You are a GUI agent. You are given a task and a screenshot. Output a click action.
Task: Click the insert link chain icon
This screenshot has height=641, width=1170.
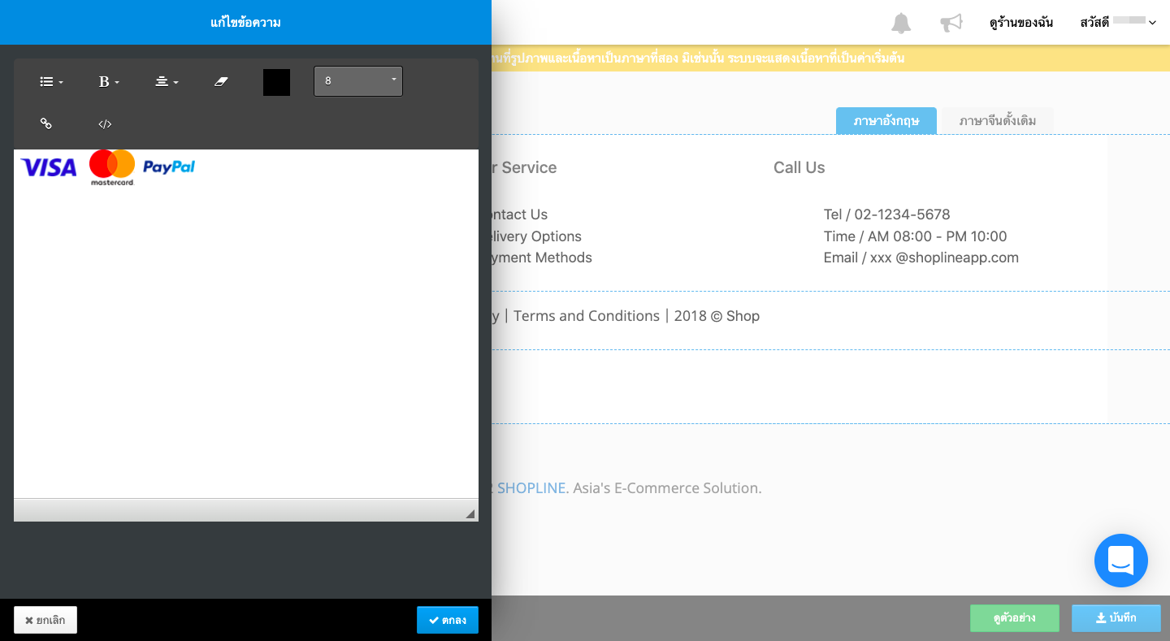46,123
